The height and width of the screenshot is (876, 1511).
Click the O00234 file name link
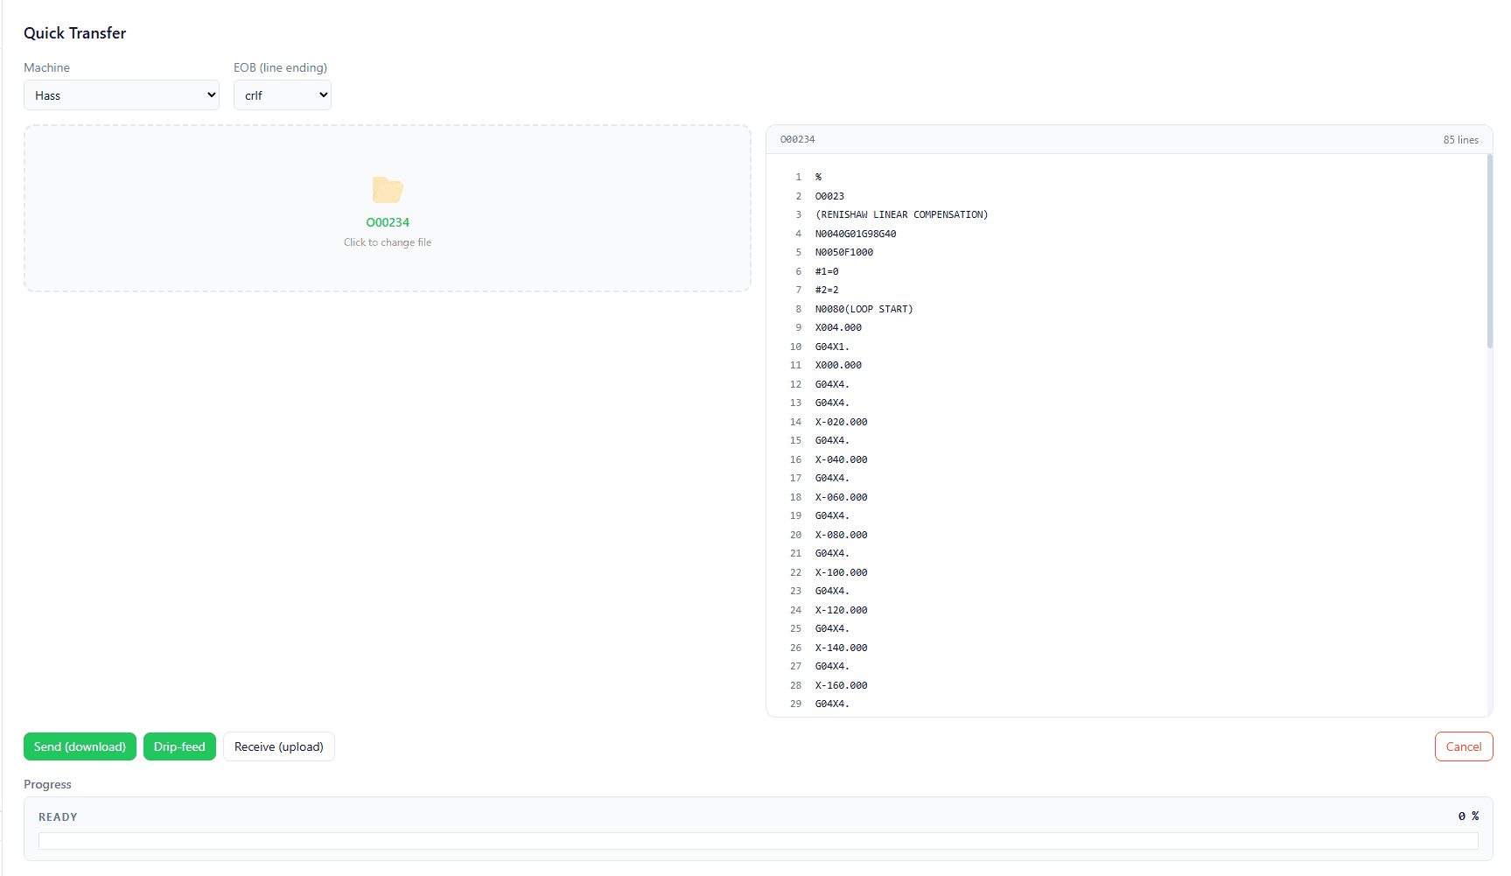388,222
